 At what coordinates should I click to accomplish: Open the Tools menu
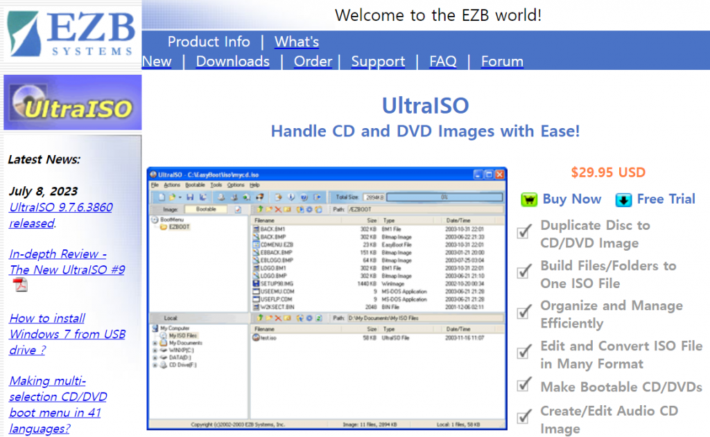click(216, 185)
